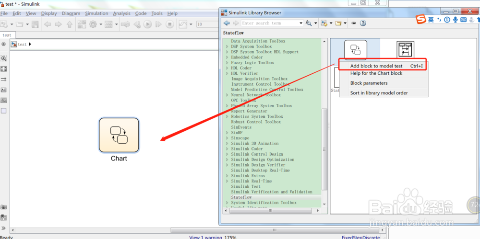The width and height of the screenshot is (480, 239).
Task: Open the Simulation menu
Action: [96, 13]
